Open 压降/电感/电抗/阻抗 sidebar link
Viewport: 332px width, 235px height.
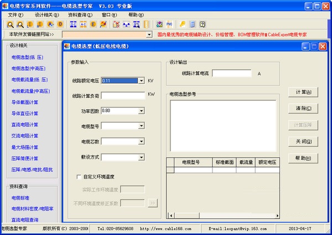pyautogui.click(x=32, y=170)
